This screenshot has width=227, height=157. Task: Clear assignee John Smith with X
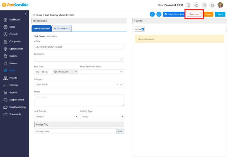[x=117, y=84]
